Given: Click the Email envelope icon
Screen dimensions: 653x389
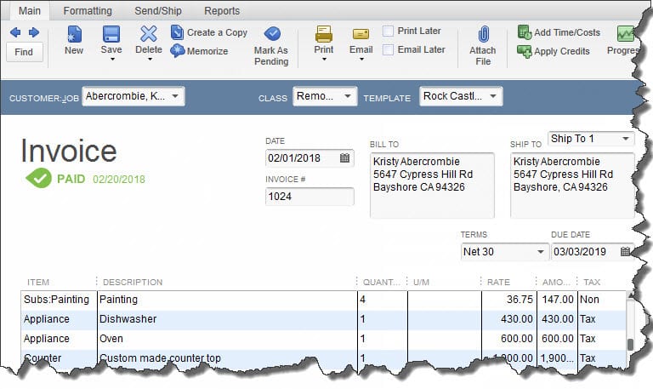Looking at the screenshot, I should click(x=361, y=35).
